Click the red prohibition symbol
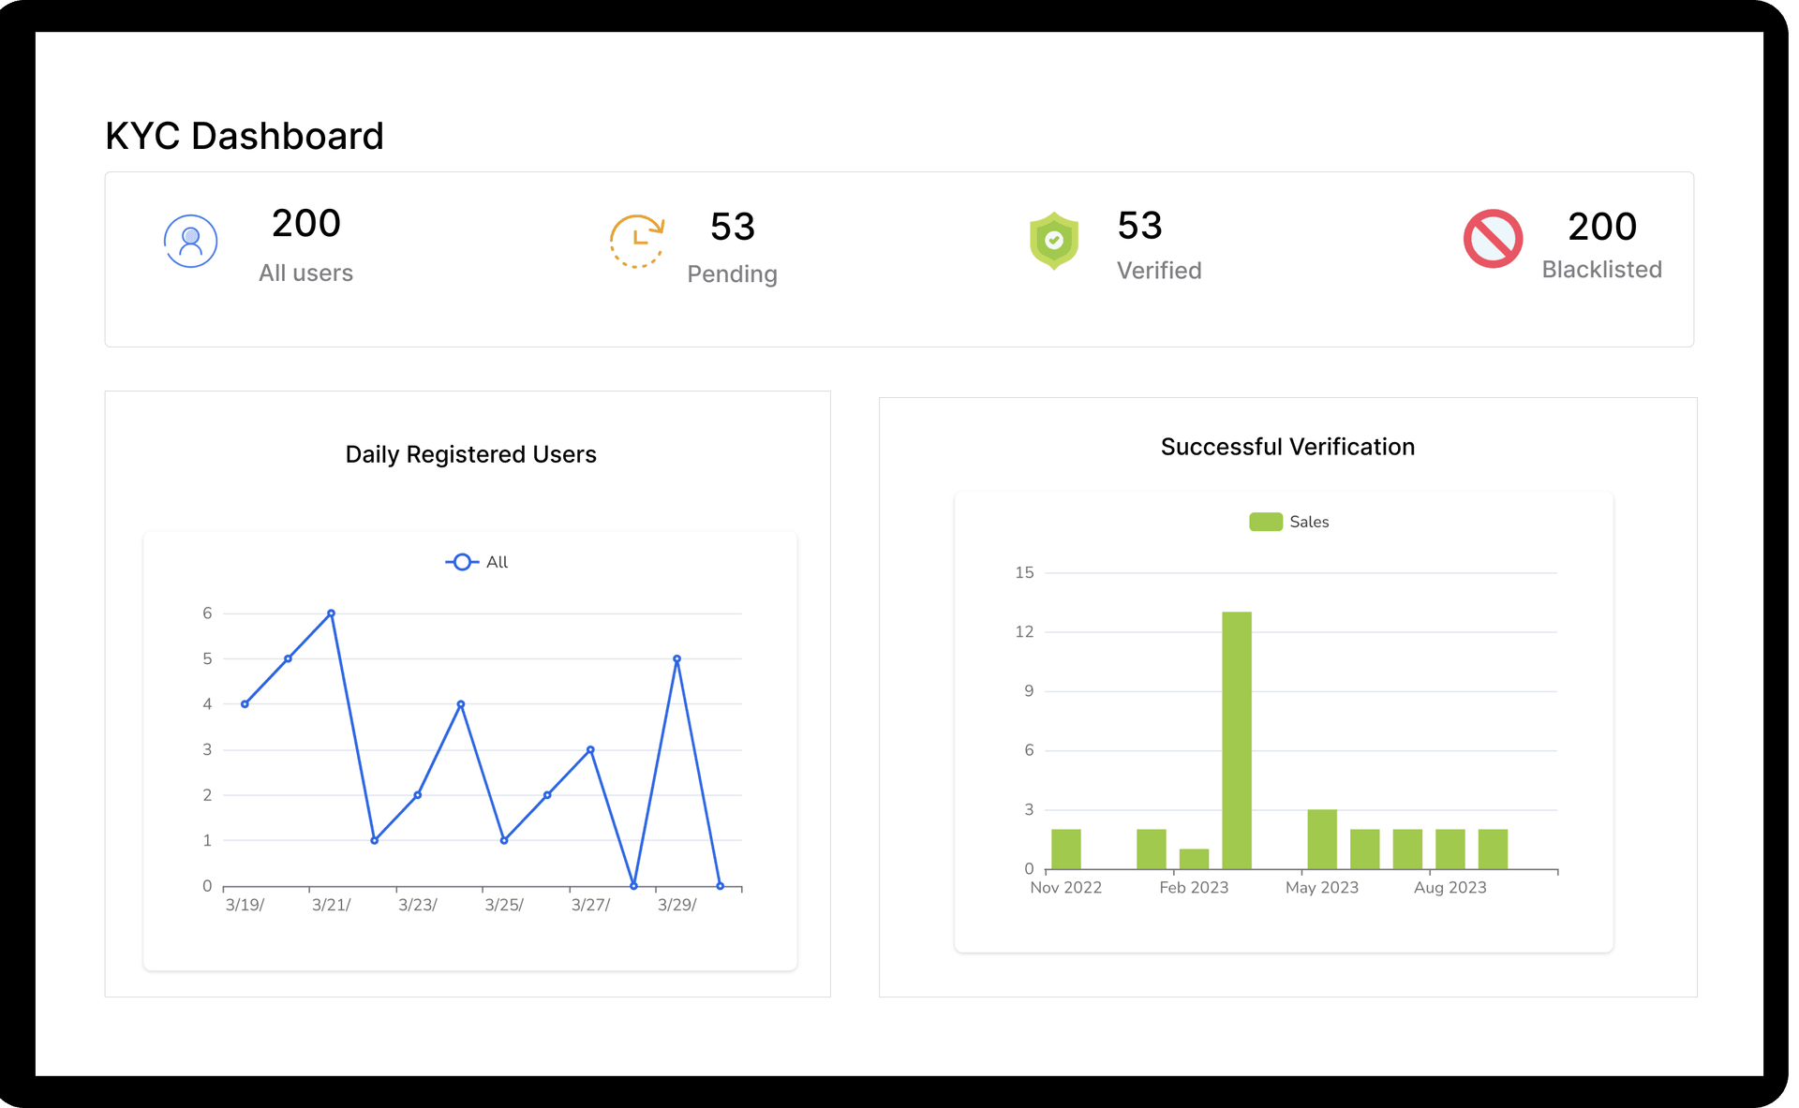This screenshot has height=1108, width=1799. point(1493,239)
